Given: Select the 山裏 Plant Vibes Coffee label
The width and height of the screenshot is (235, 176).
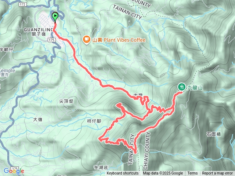Looking at the screenshot, I should [x=119, y=40].
